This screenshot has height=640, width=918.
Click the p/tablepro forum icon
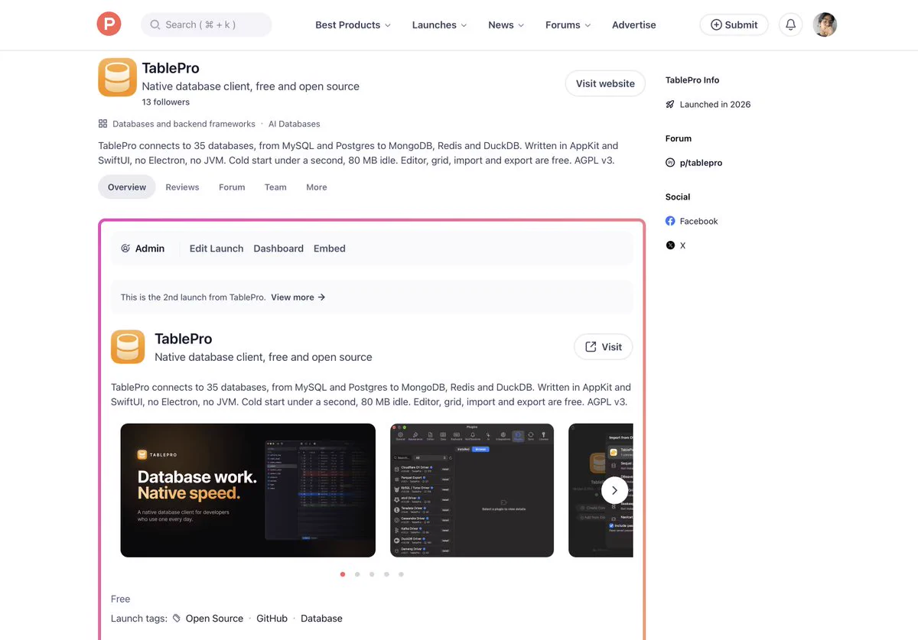tap(670, 163)
